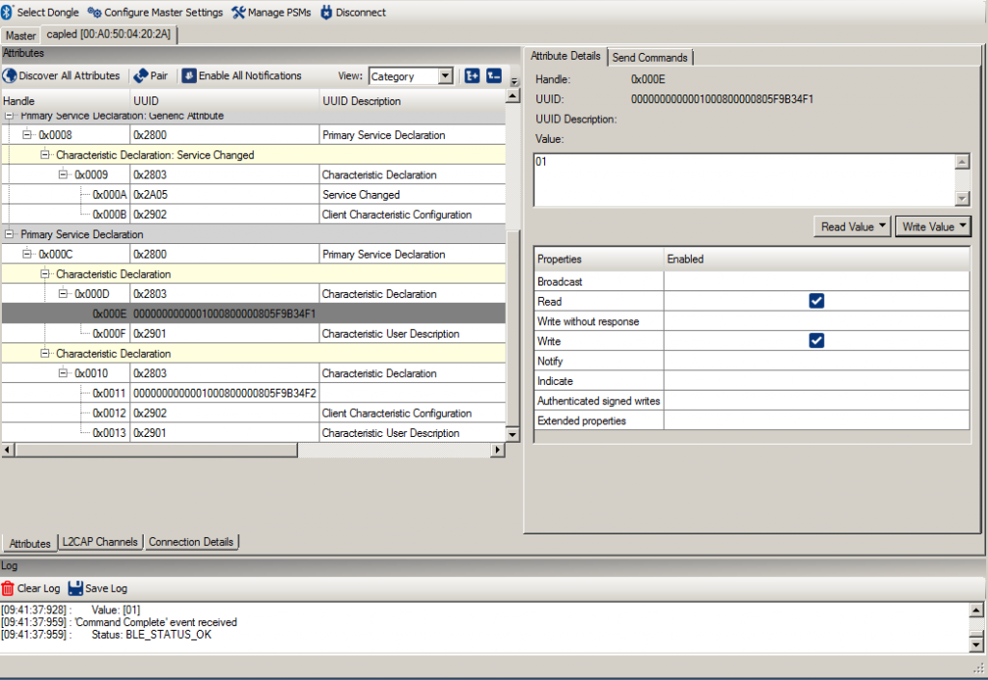The image size is (988, 680).
Task: Click the Disconnect plug icon
Action: tap(324, 13)
